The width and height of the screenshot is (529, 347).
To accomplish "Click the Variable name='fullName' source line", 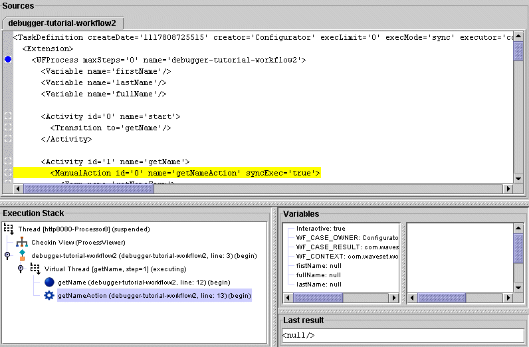I will click(104, 94).
